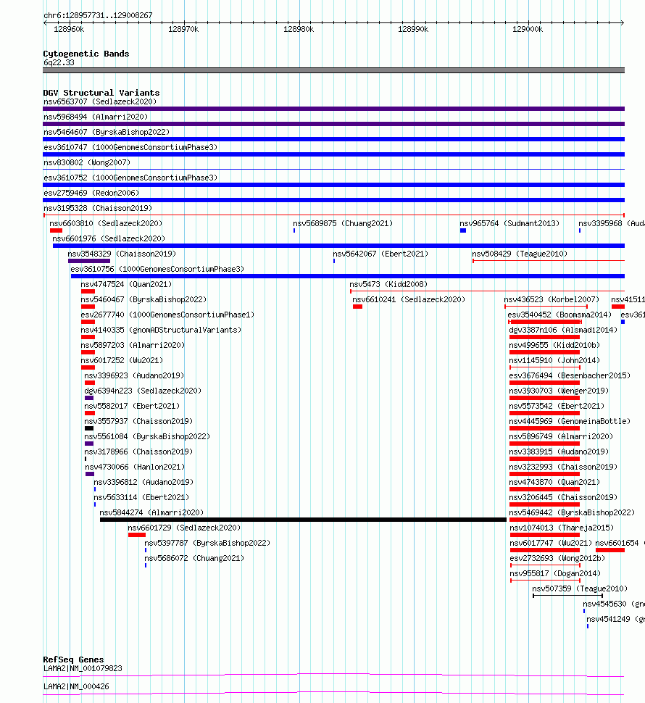Click the red bar under nsv6603810

(x=56, y=230)
